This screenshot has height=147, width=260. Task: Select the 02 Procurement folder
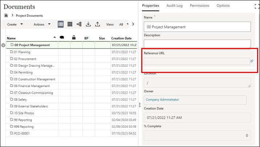click(x=25, y=59)
